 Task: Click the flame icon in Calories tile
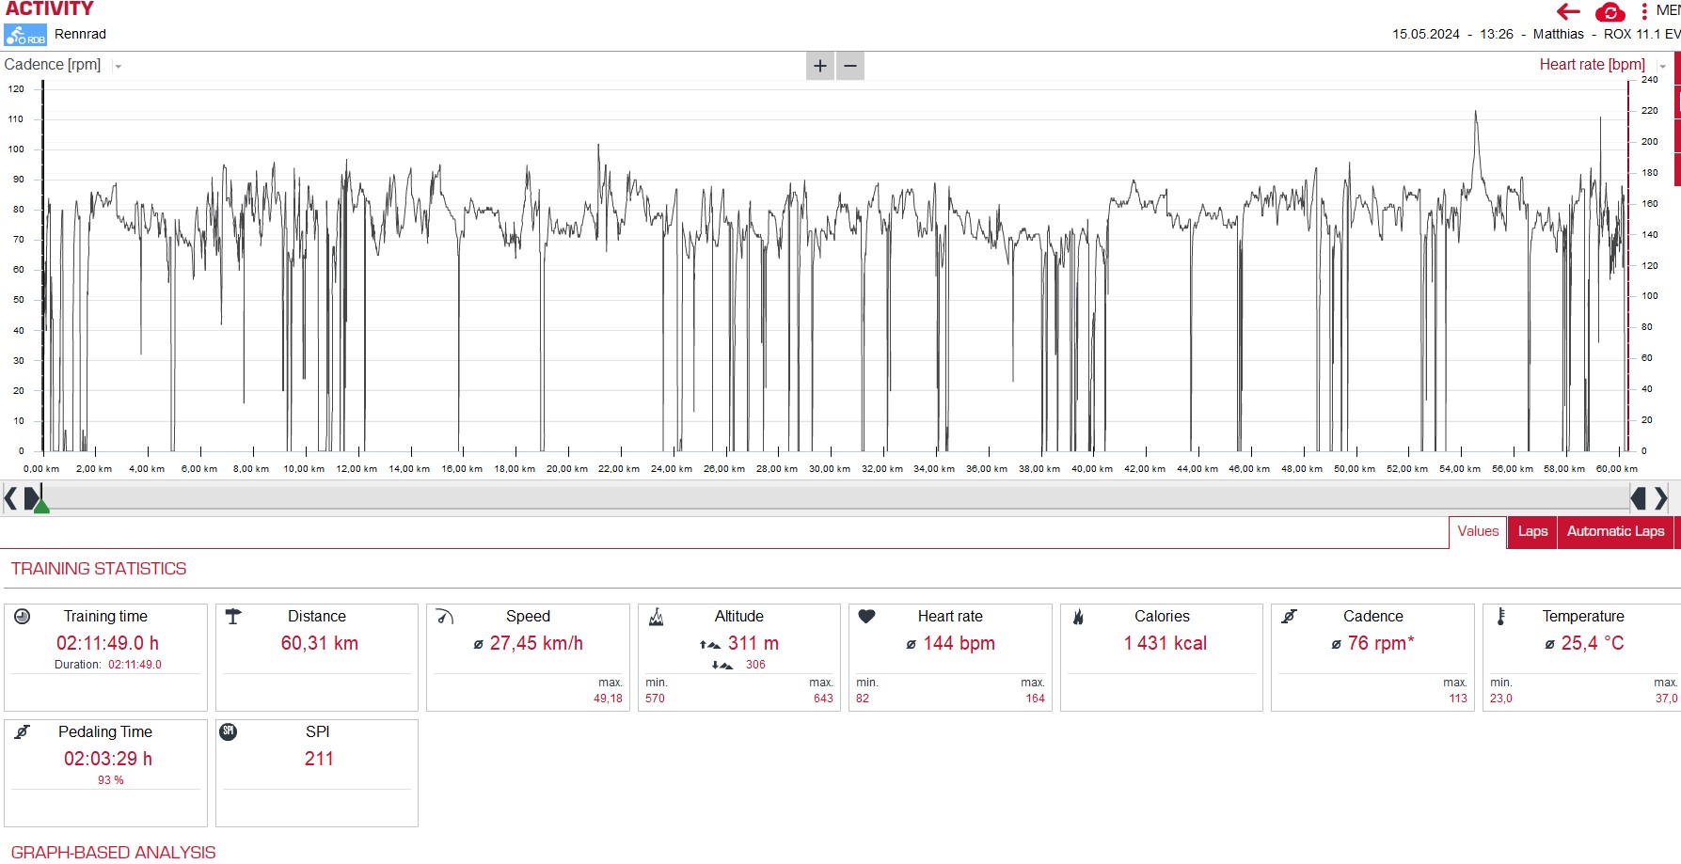click(x=1078, y=617)
